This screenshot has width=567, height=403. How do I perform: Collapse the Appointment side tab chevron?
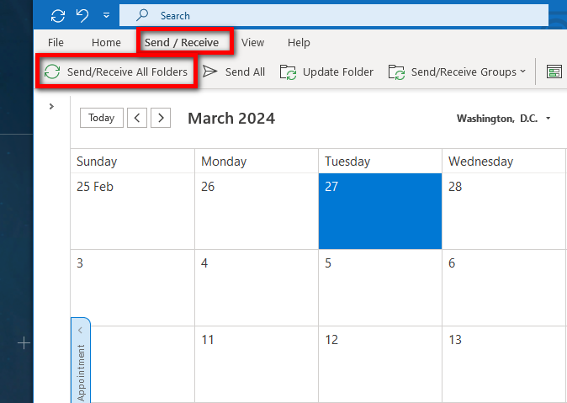pos(81,331)
